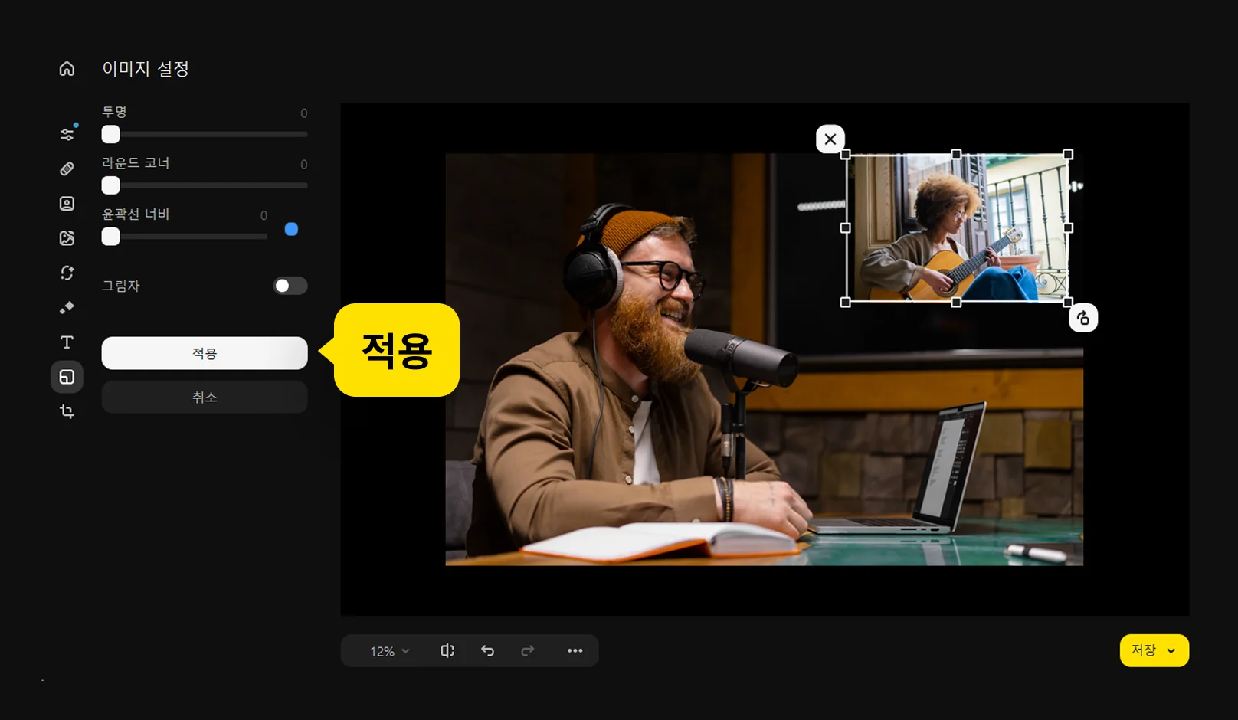
Task: Open the portrait tool in sidebar
Action: pos(67,204)
